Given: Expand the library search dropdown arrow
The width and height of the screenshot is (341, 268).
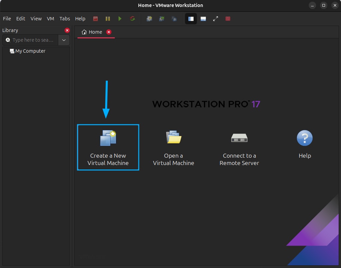Looking at the screenshot, I should click(x=64, y=40).
